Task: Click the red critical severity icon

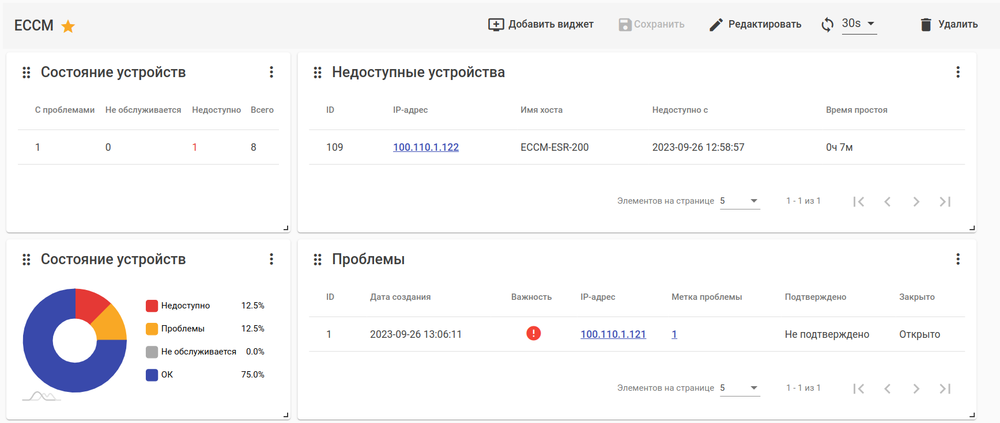Action: [x=534, y=333]
